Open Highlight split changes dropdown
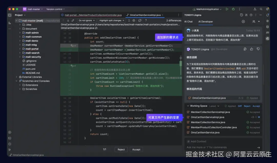This screenshot has height=163, width=277. click(x=112, y=20)
